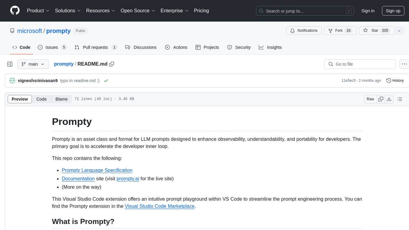Open file History

(395, 80)
